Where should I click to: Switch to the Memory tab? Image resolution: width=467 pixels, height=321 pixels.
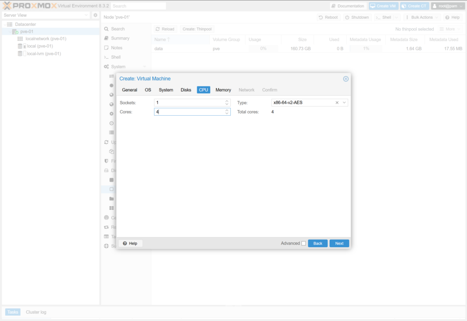(x=223, y=90)
